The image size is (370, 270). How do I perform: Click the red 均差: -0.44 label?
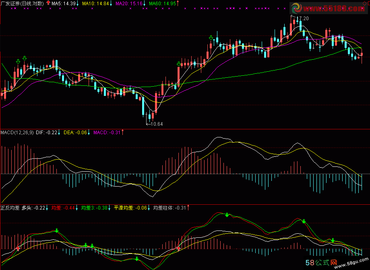click(x=63, y=208)
